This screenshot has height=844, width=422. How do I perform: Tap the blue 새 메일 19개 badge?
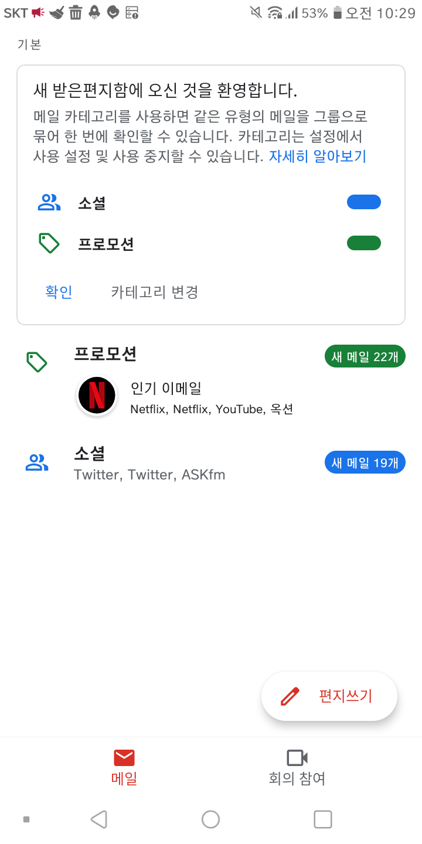click(365, 462)
